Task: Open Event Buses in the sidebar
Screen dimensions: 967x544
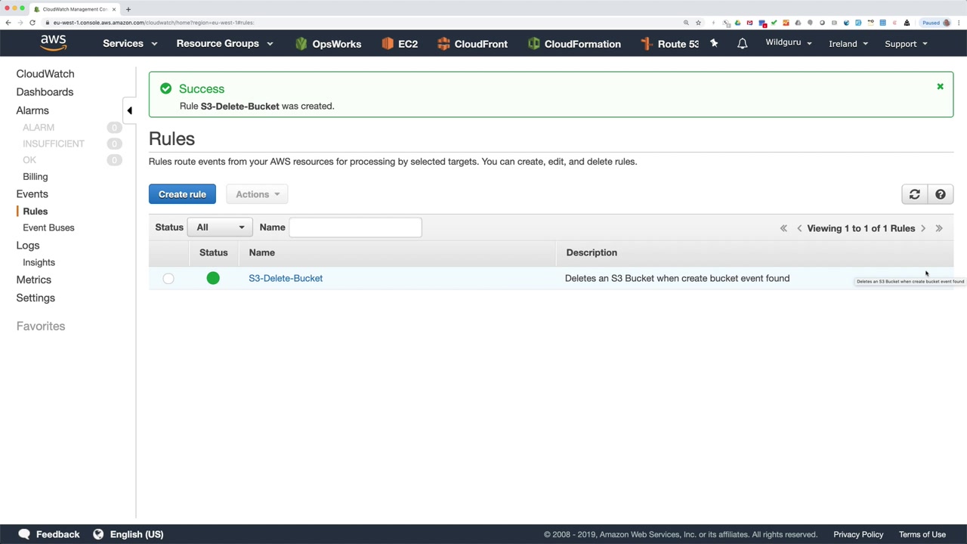Action: tap(48, 227)
